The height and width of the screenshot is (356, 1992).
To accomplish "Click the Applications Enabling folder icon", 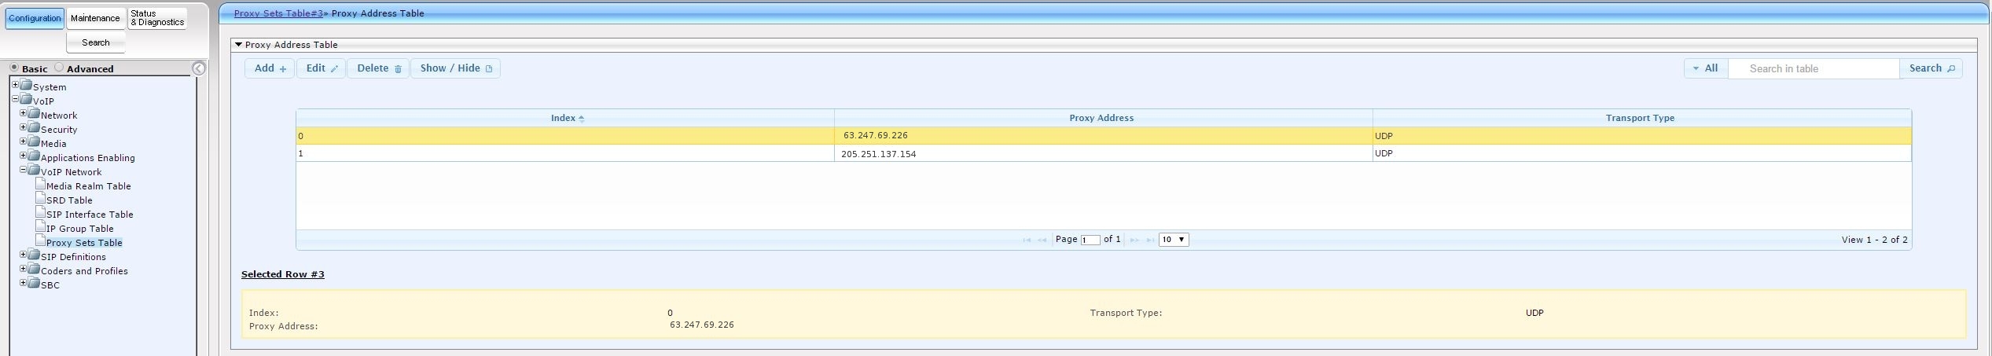I will [x=34, y=156].
